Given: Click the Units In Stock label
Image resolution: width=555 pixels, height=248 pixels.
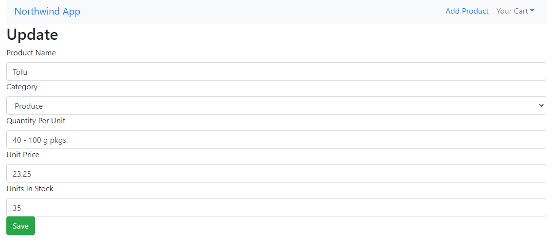Looking at the screenshot, I should pyautogui.click(x=30, y=189).
